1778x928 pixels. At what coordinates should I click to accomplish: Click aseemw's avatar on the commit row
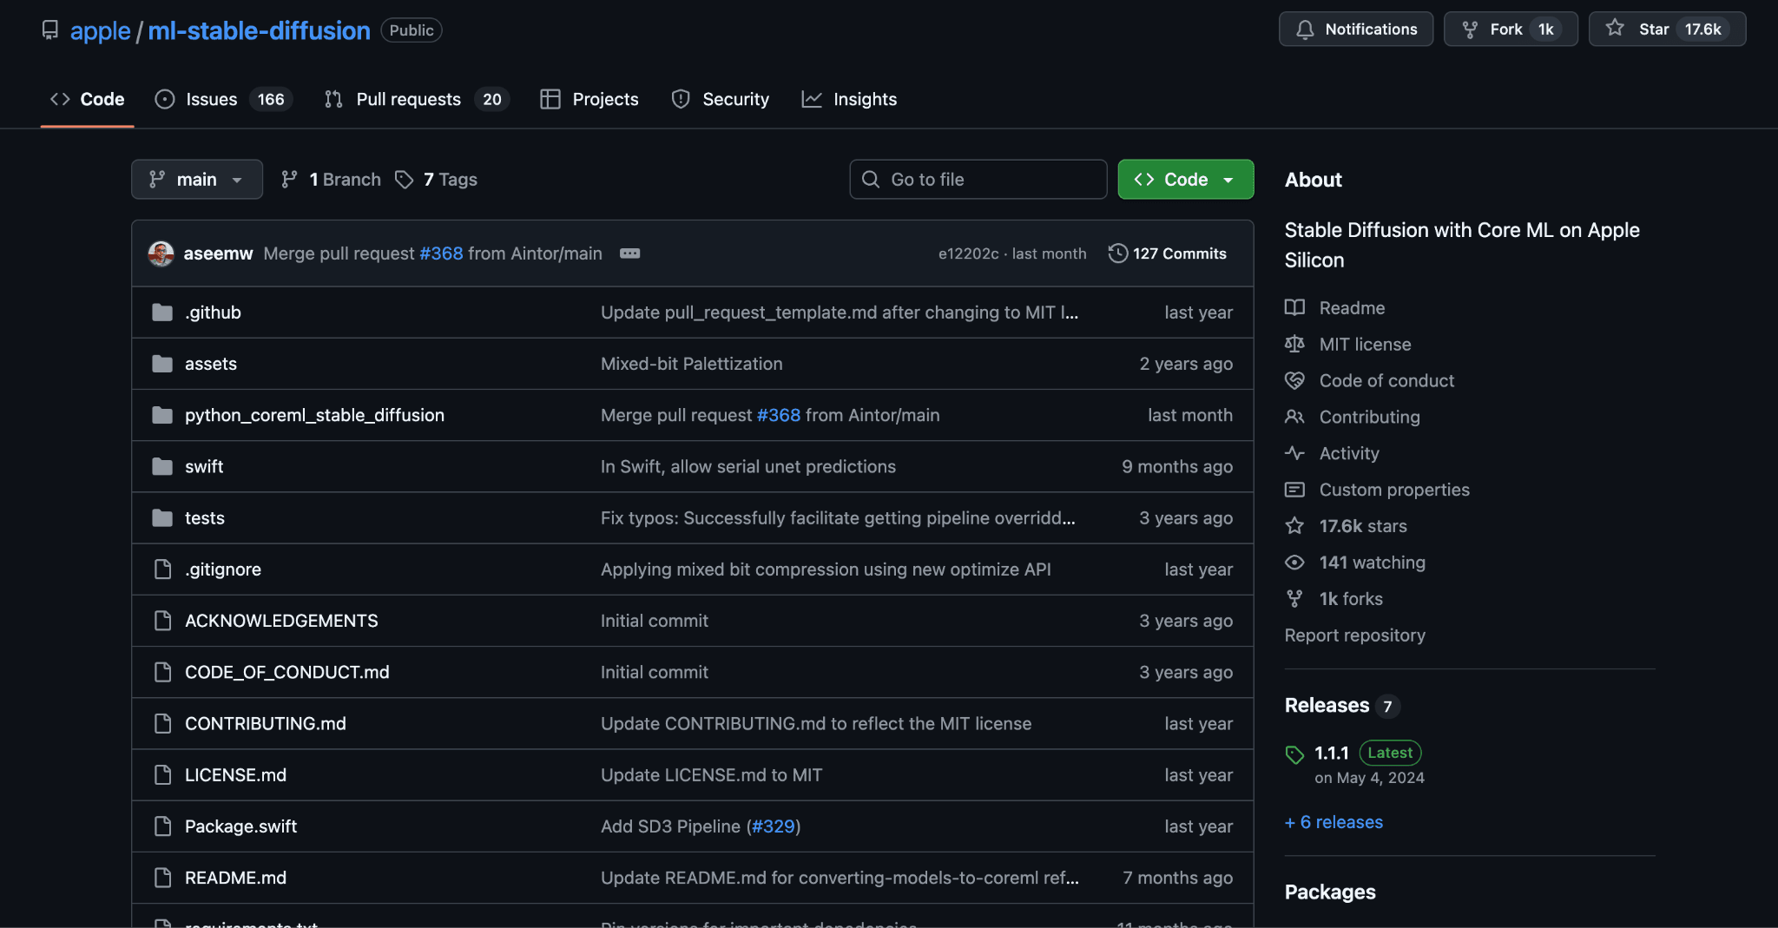161,253
